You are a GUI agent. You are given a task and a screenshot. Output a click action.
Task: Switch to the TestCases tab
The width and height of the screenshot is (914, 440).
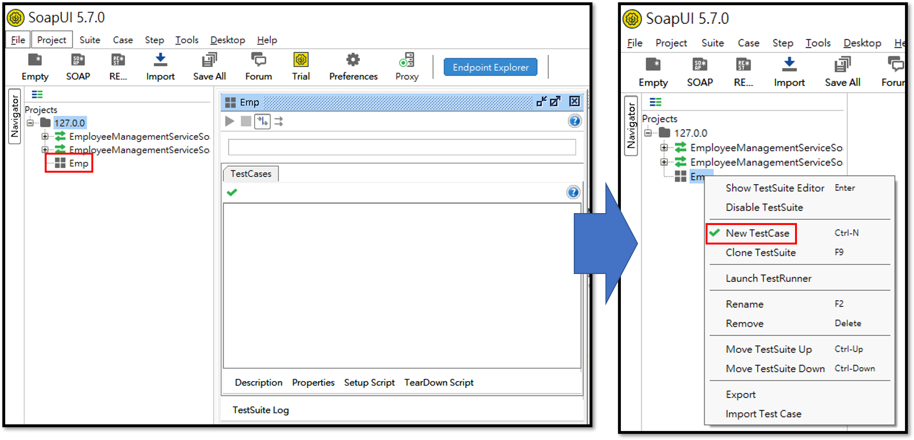[251, 174]
